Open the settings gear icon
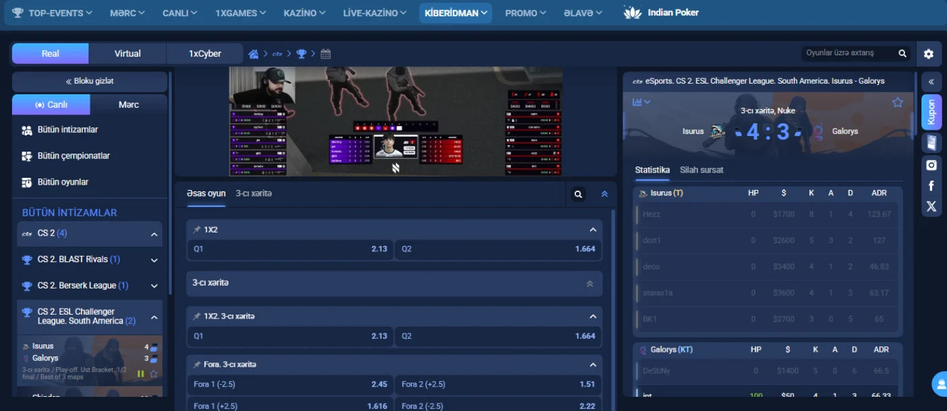 click(929, 54)
